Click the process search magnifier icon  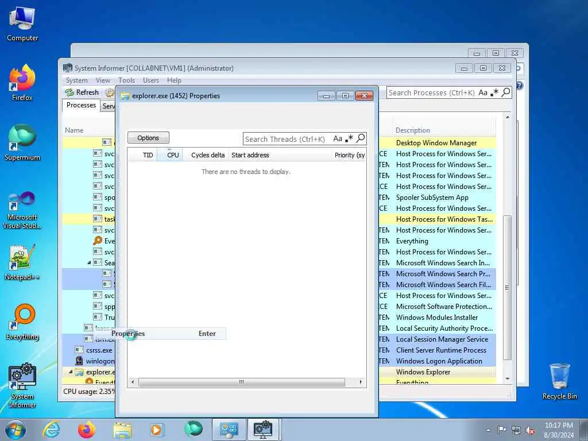[506, 92]
